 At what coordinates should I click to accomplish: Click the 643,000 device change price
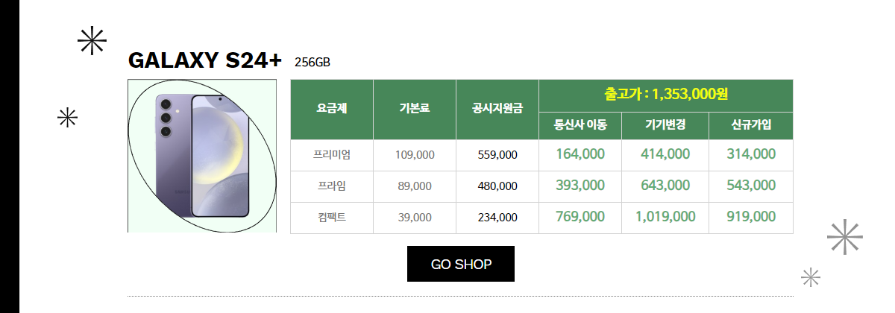[665, 186]
